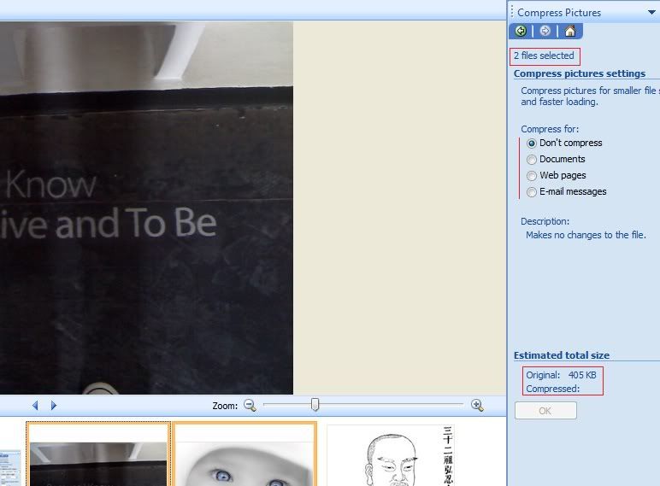Click the 'Estimated total size' heading
The height and width of the screenshot is (486, 660).
coord(562,355)
